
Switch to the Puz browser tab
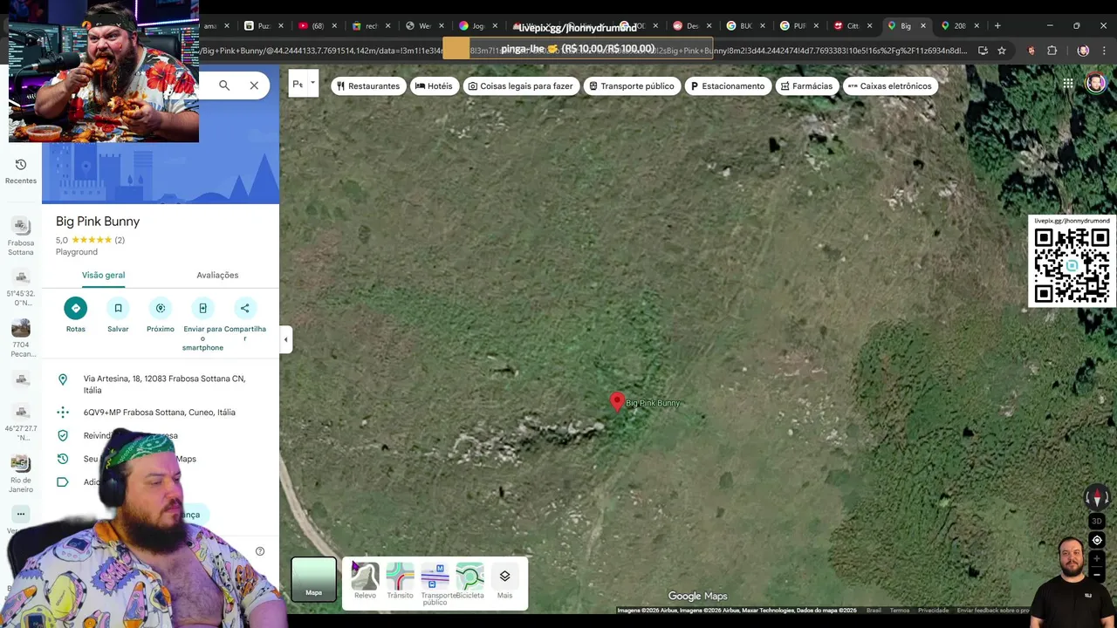coord(264,25)
